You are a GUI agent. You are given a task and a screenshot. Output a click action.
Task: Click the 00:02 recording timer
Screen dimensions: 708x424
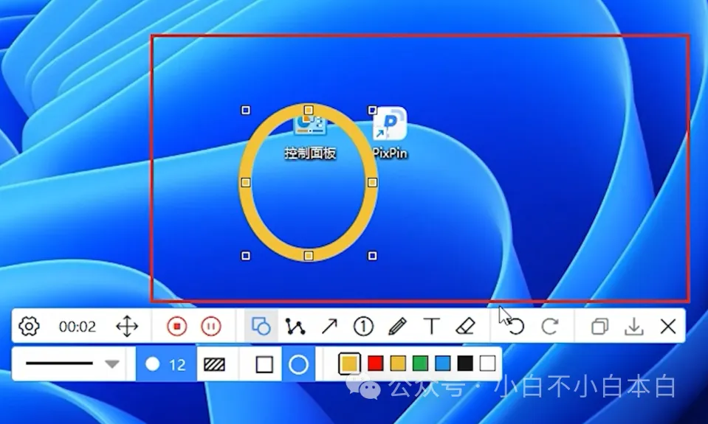[78, 326]
